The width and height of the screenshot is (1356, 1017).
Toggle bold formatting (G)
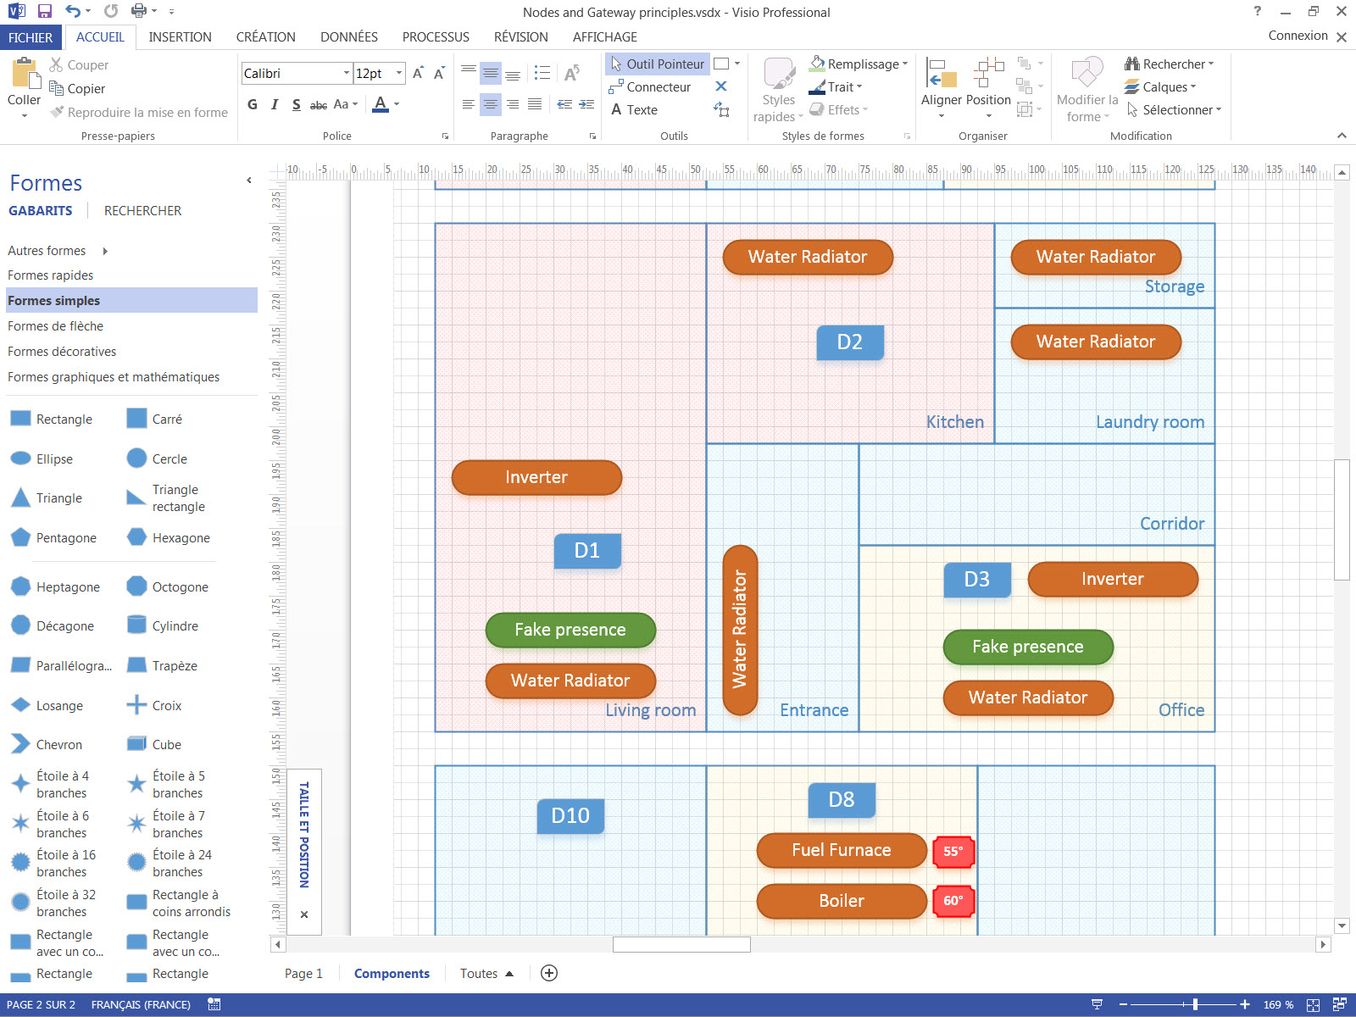coord(253,104)
